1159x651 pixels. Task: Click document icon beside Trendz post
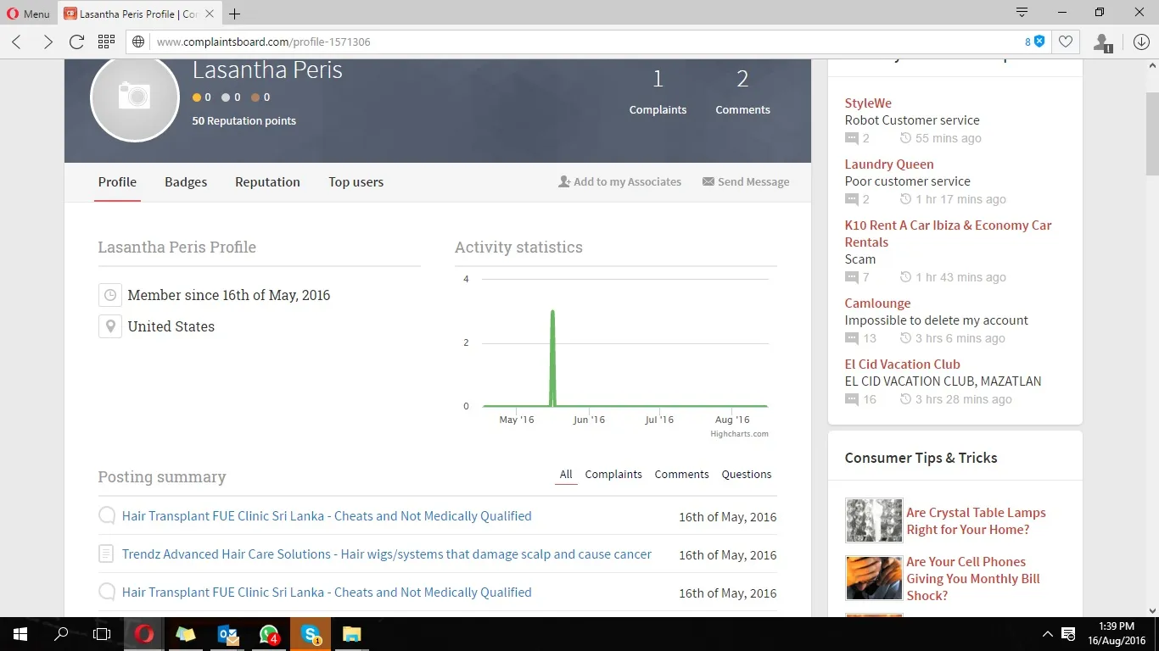pyautogui.click(x=106, y=554)
